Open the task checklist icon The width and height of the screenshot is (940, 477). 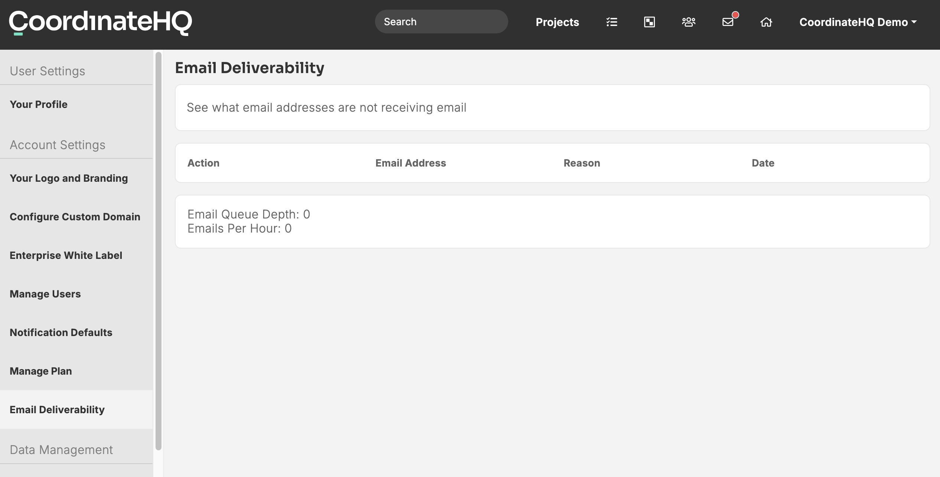(611, 22)
